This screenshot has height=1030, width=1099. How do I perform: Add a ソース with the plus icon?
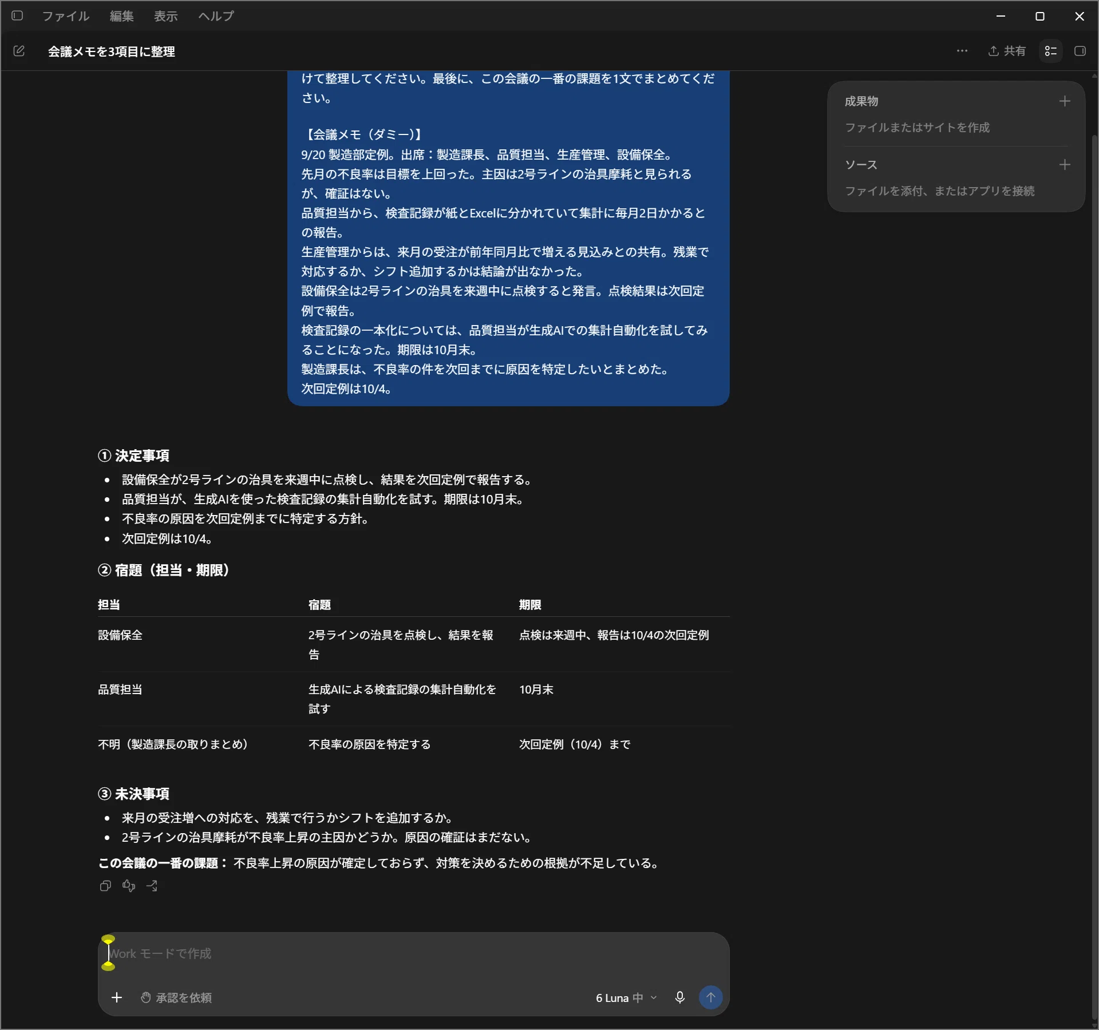(1065, 165)
